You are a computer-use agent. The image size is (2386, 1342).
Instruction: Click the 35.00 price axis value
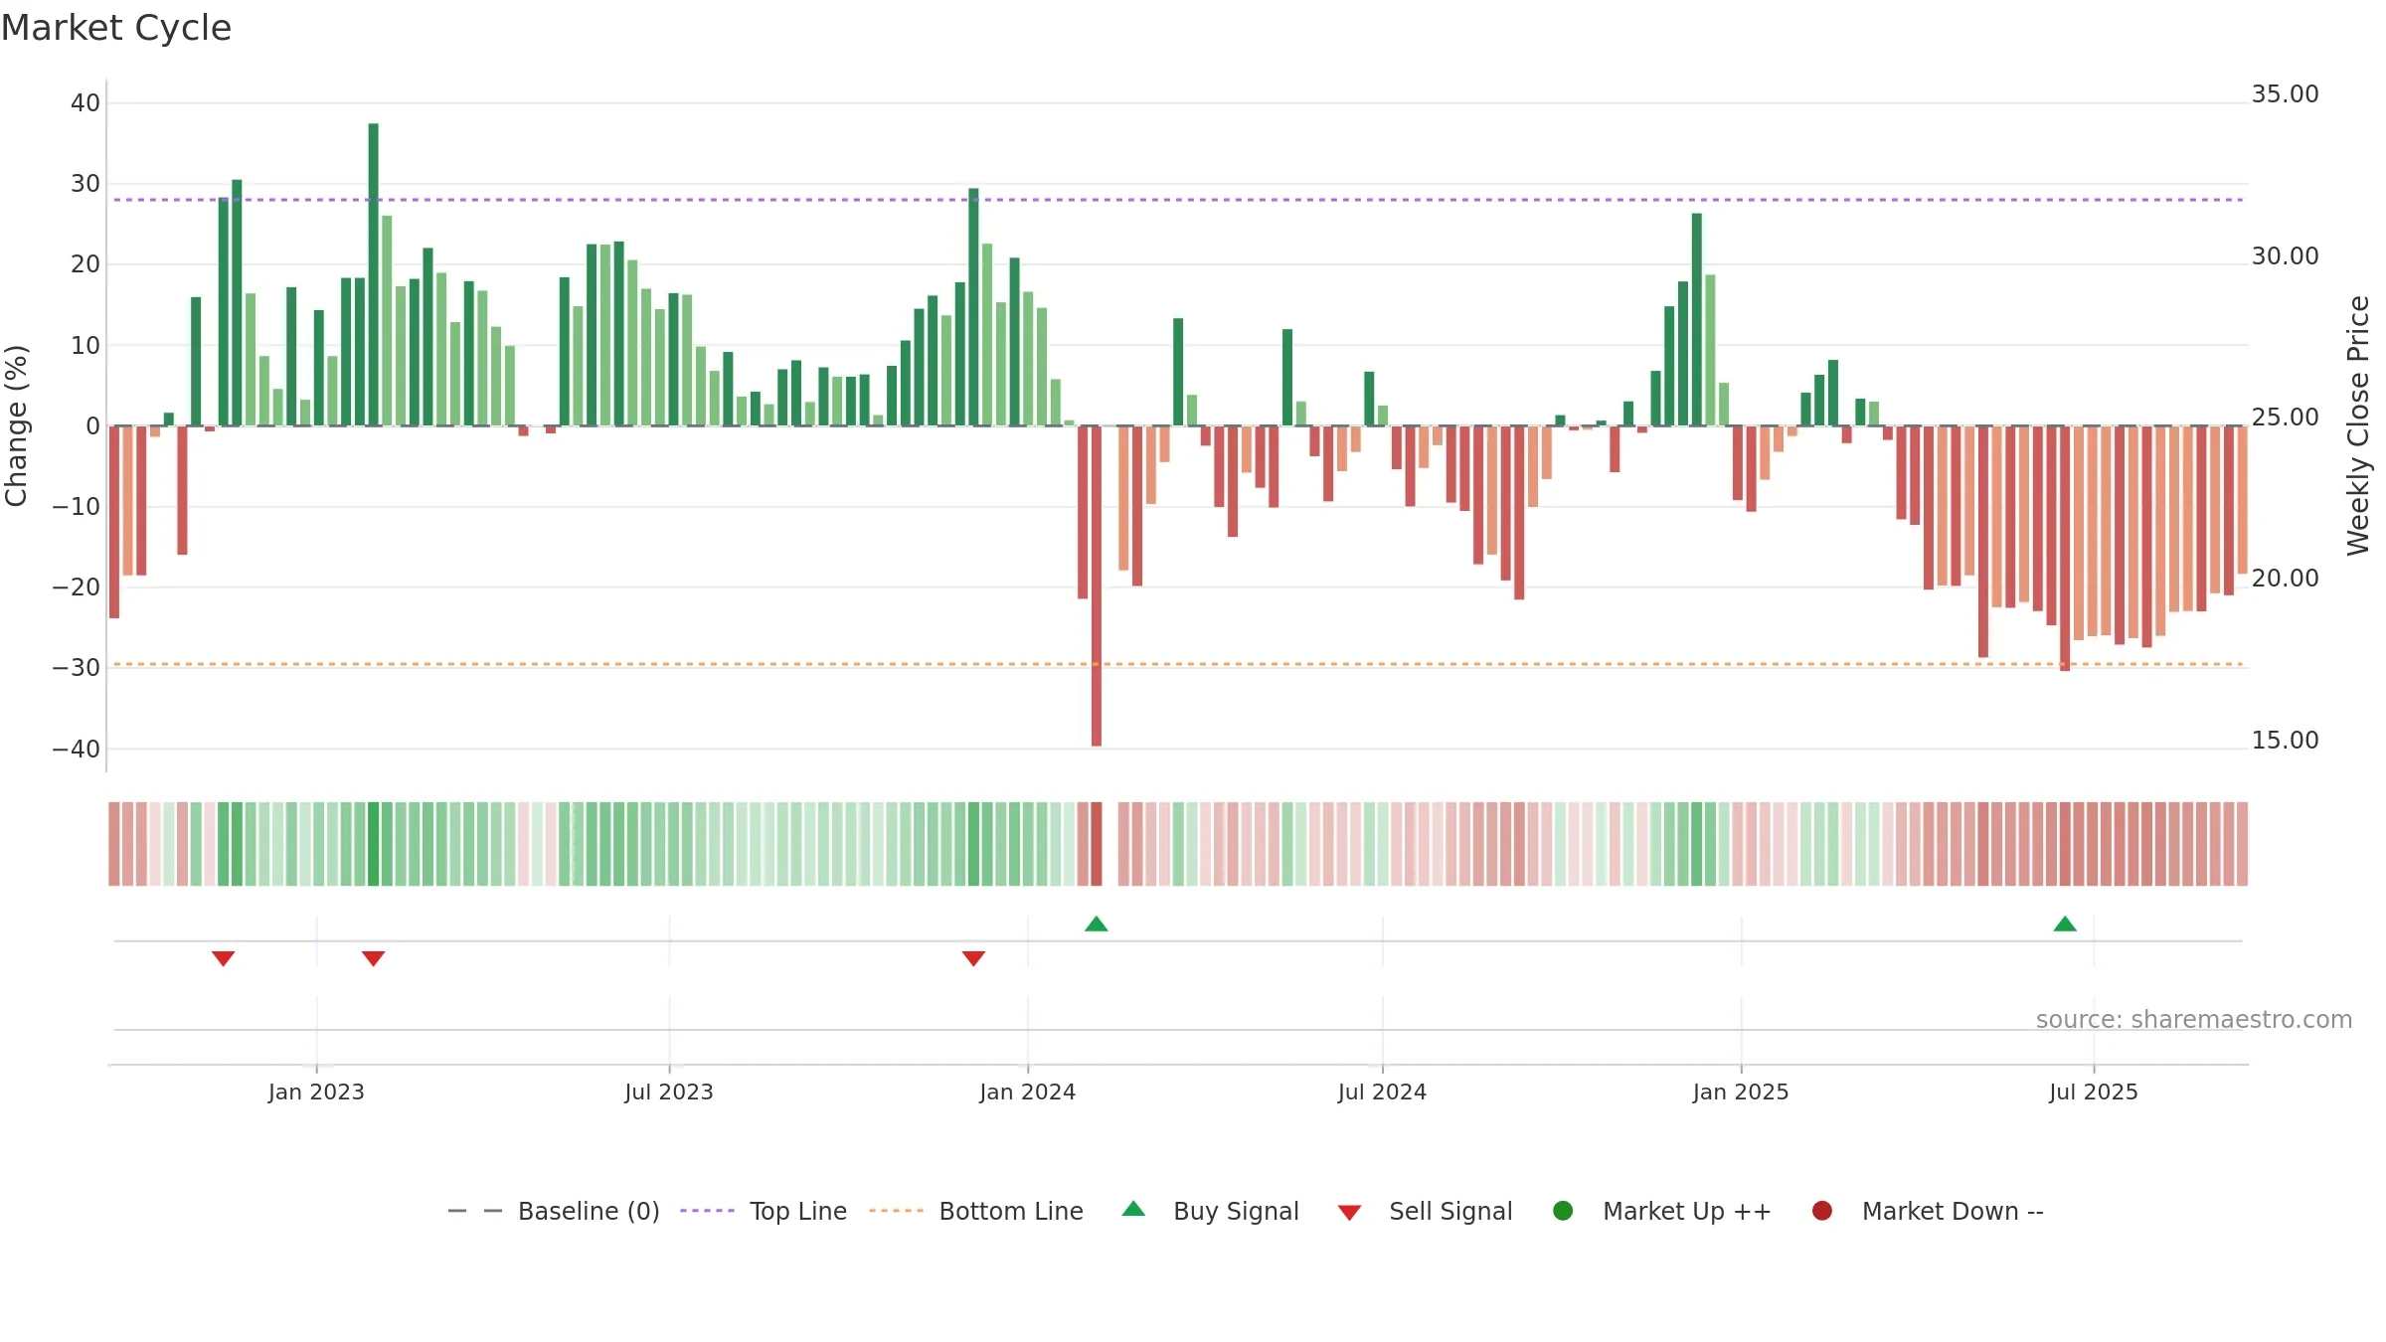[2285, 94]
